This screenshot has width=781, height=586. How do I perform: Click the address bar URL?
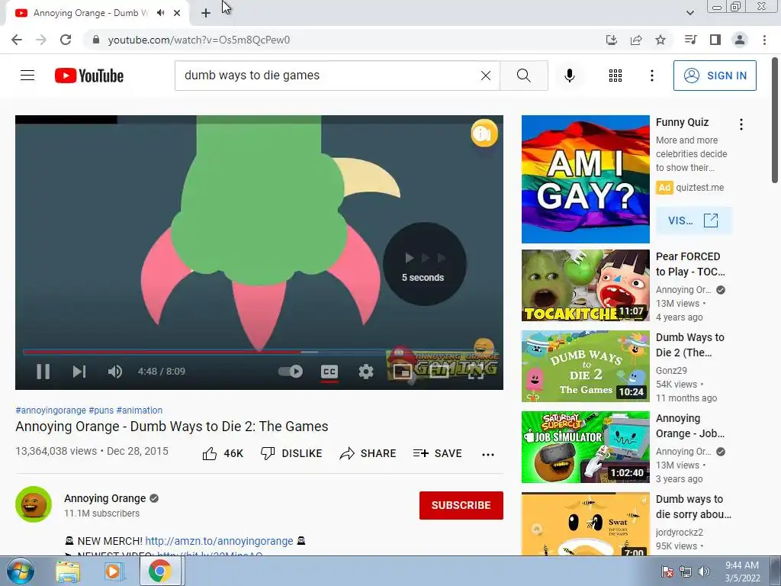199,40
